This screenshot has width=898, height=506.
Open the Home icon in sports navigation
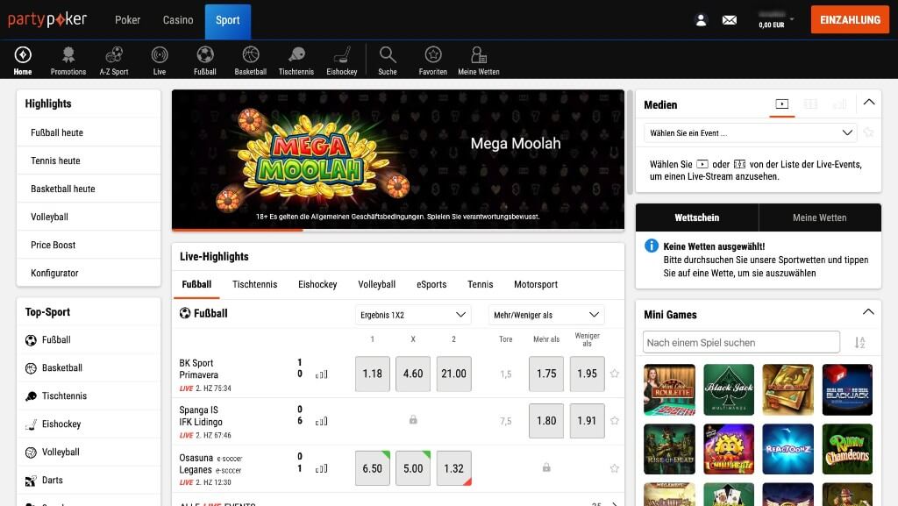click(23, 55)
